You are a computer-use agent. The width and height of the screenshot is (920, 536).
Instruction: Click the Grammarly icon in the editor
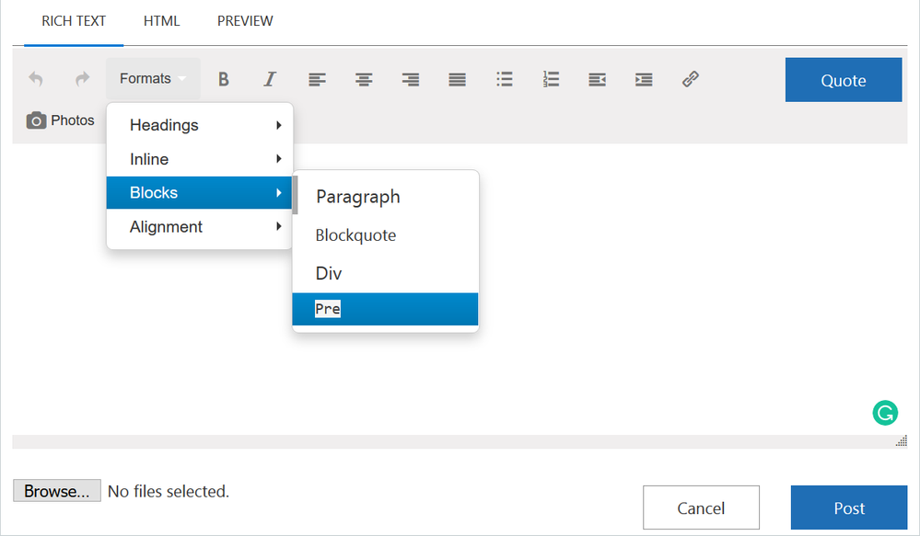pos(885,413)
